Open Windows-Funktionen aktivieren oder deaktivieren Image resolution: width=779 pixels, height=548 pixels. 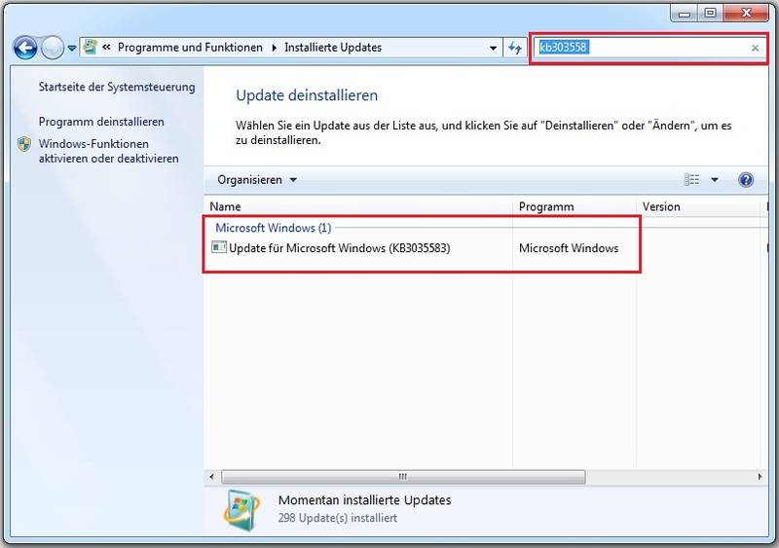pyautogui.click(x=108, y=151)
